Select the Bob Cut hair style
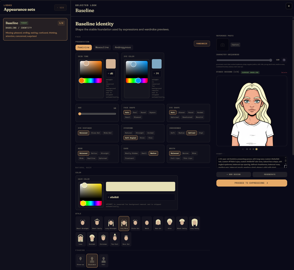The width and height of the screenshot is (294, 270). [x=158, y=223]
